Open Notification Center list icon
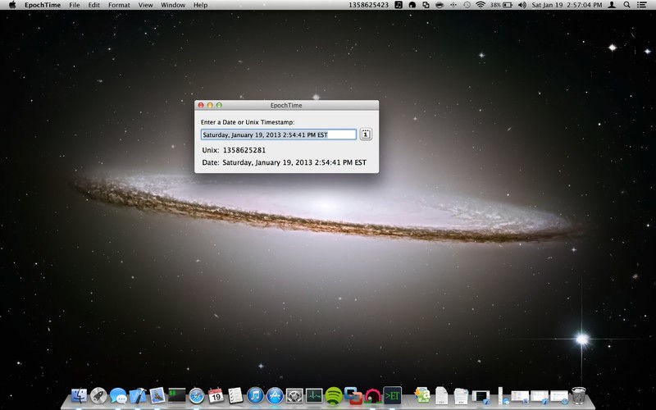This screenshot has width=656, height=410. point(642,5)
